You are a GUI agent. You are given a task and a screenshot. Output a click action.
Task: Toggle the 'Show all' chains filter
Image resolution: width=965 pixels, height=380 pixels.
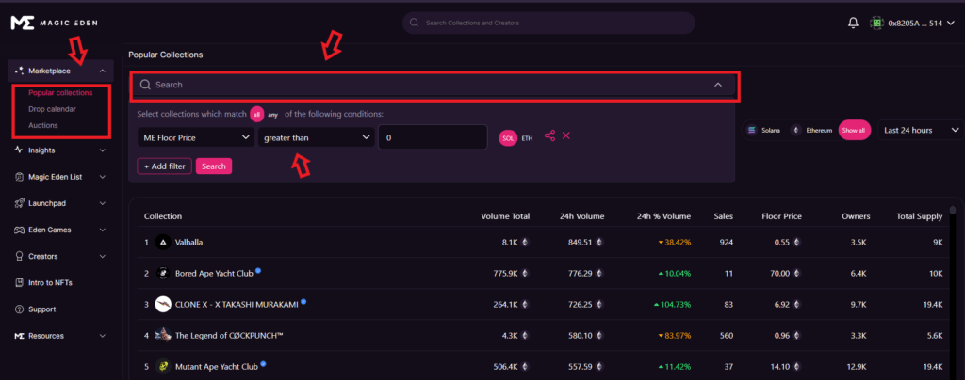tap(853, 130)
